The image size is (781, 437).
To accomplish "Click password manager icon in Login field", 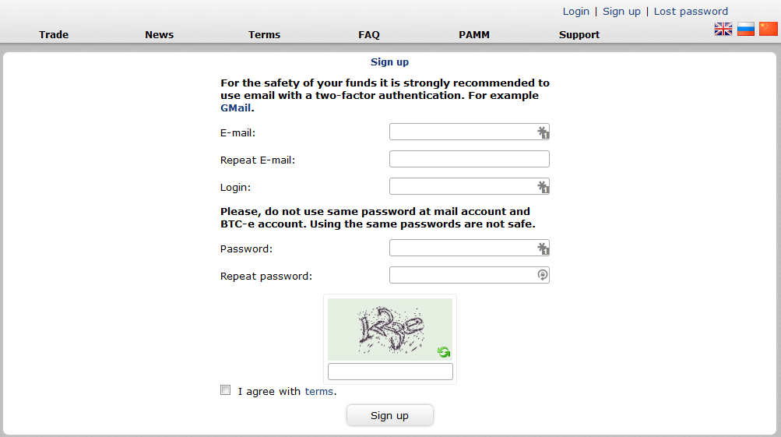I will pyautogui.click(x=543, y=187).
